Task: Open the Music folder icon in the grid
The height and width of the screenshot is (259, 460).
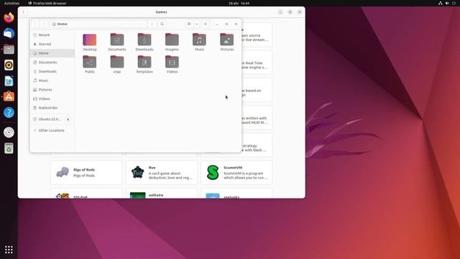Action: 200,42
